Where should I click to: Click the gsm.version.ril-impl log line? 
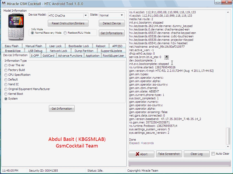click(171, 71)
